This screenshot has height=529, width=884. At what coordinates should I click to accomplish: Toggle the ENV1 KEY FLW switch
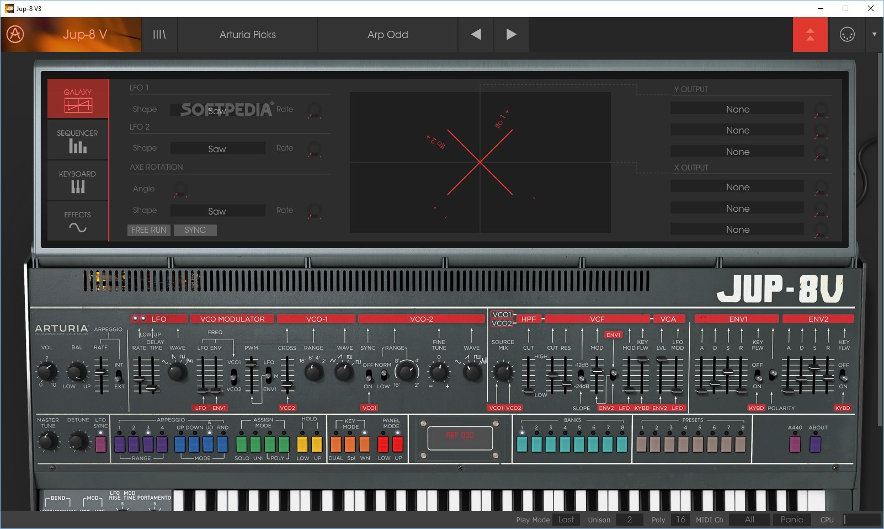pyautogui.click(x=758, y=376)
